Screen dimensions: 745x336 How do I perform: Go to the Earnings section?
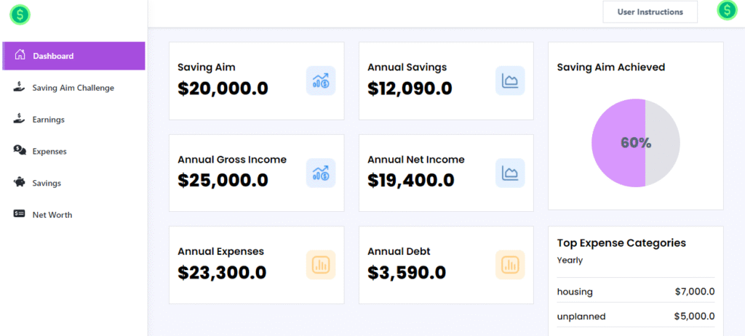(48, 120)
